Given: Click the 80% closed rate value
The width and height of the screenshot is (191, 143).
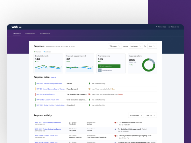Looking at the screenshot, I should pos(132,60).
